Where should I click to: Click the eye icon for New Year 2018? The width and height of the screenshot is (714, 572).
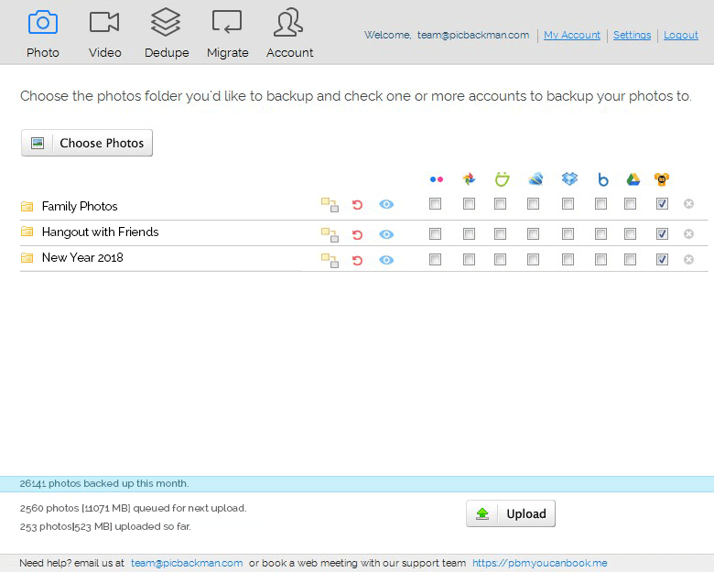coord(386,260)
